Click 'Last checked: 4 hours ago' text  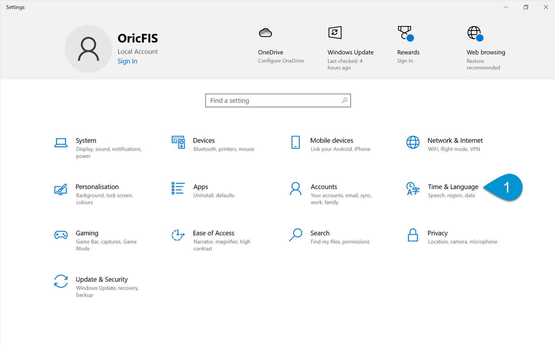[x=345, y=64]
